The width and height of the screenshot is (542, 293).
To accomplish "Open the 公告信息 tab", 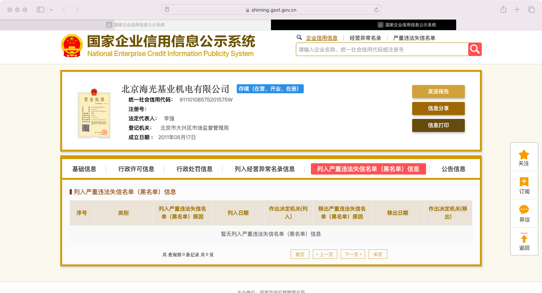I will (454, 169).
